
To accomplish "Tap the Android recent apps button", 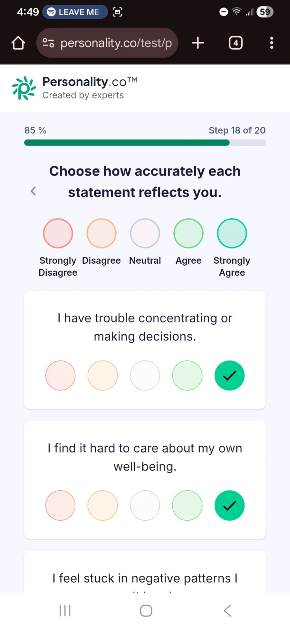I will (x=65, y=611).
